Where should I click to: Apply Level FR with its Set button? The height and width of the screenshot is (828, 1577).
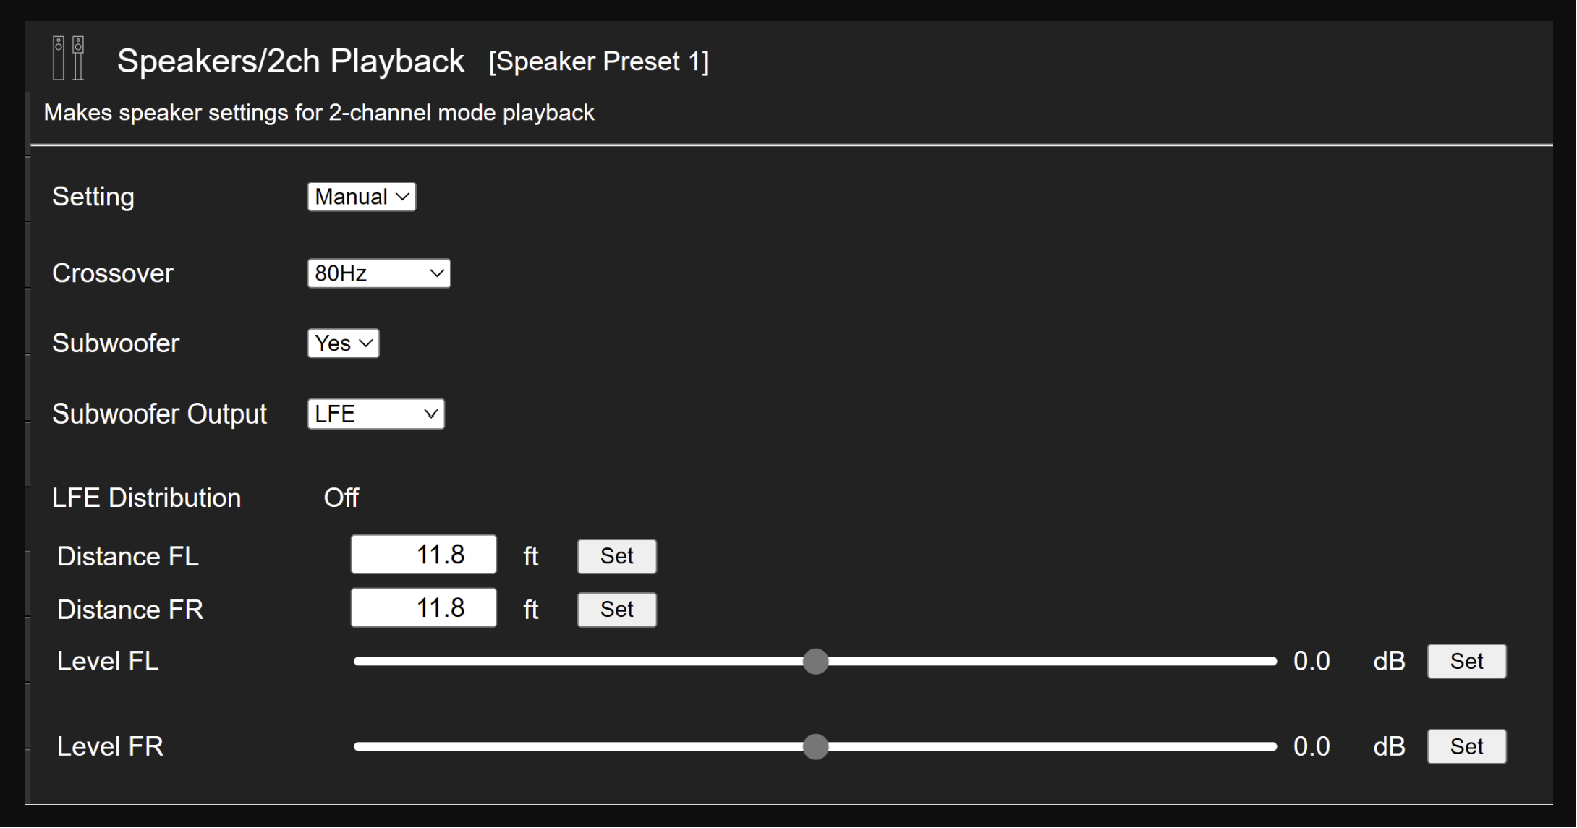[x=1466, y=747]
